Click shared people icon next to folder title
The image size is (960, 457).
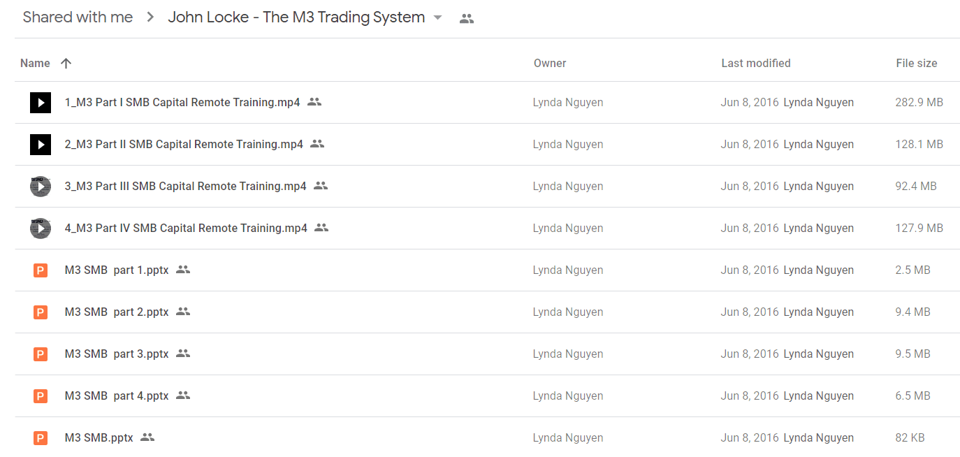467,19
